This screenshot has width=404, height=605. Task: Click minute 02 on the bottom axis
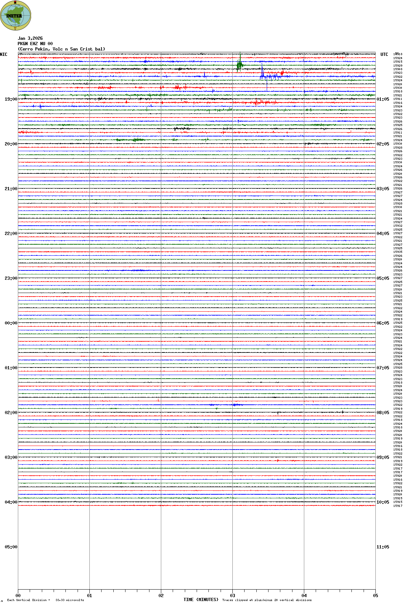pos(161,596)
